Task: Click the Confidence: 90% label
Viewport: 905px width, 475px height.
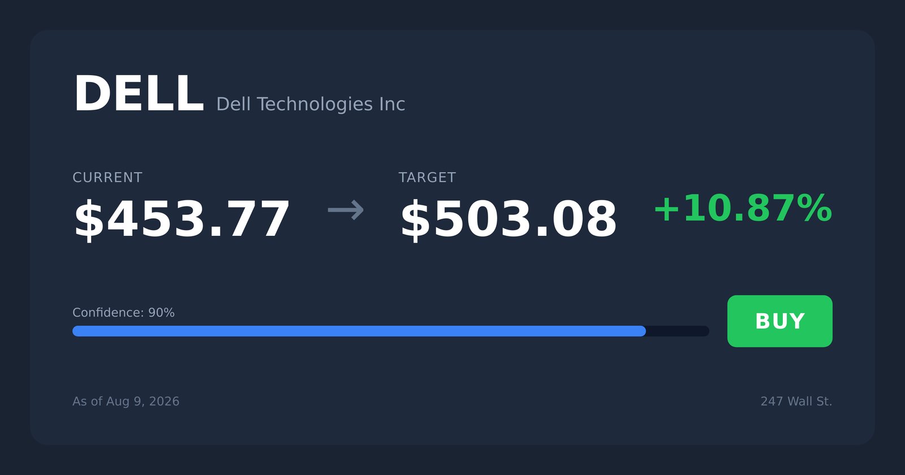Action: [123, 313]
